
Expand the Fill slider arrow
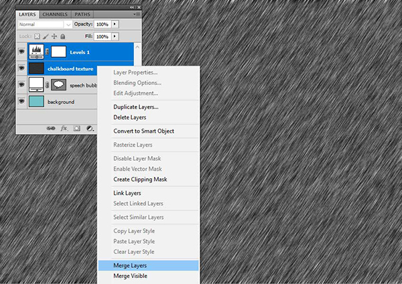point(115,36)
